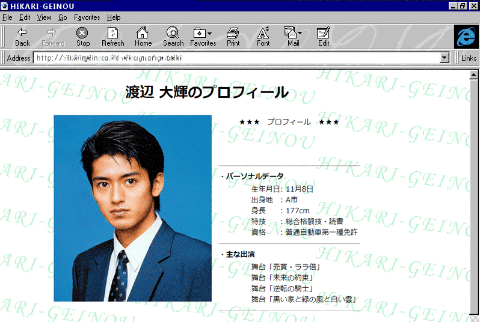Click the profile portrait photo
480x322 pixels.
coord(132,208)
